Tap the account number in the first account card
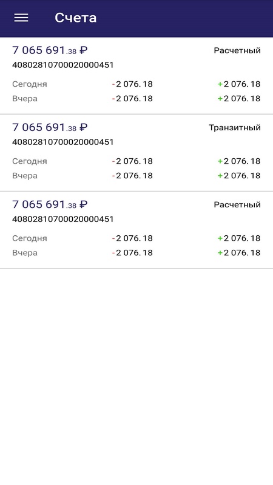Image resolution: width=273 pixels, height=485 pixels. coord(63,65)
